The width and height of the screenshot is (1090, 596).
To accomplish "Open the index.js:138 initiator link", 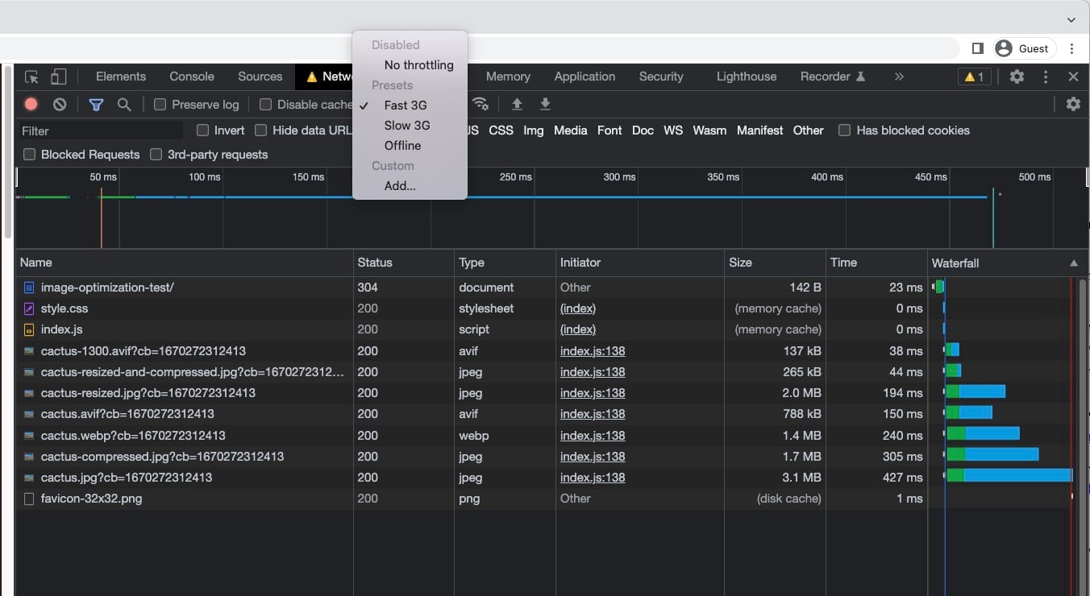I will coord(594,350).
